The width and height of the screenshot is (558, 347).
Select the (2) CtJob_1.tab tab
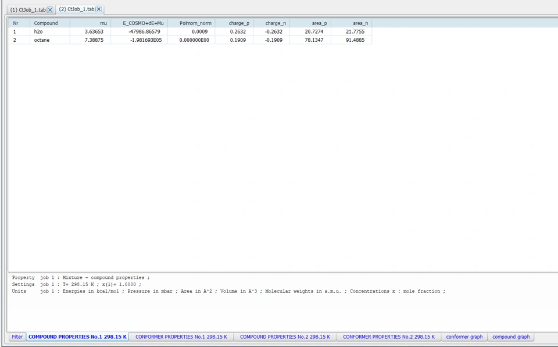[x=76, y=9]
